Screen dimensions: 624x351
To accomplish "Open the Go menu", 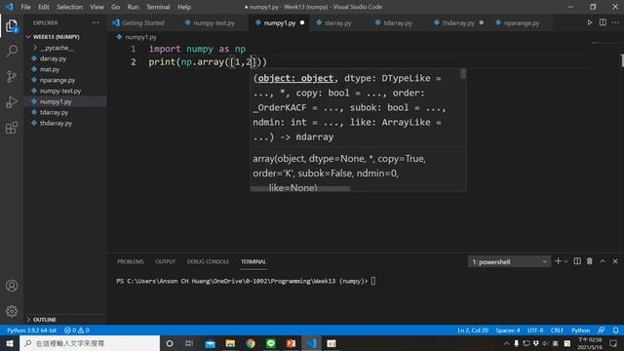I will [115, 7].
